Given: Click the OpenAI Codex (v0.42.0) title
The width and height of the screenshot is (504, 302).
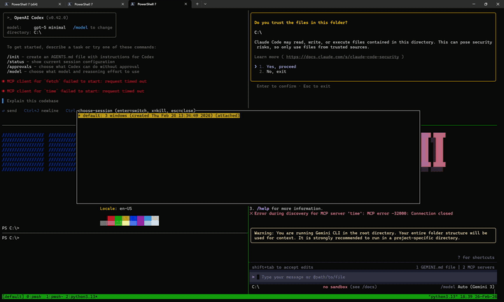Looking at the screenshot, I should click(x=41, y=17).
